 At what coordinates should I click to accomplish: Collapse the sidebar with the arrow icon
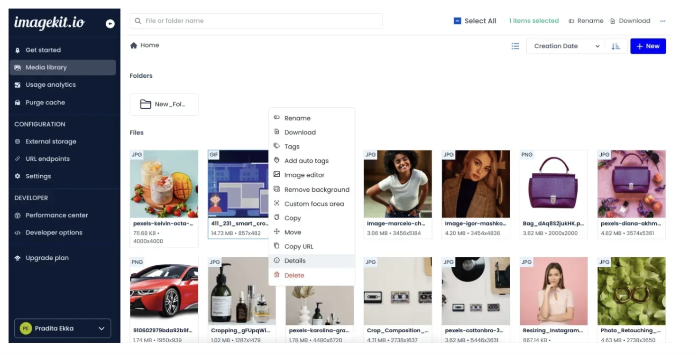(x=110, y=23)
